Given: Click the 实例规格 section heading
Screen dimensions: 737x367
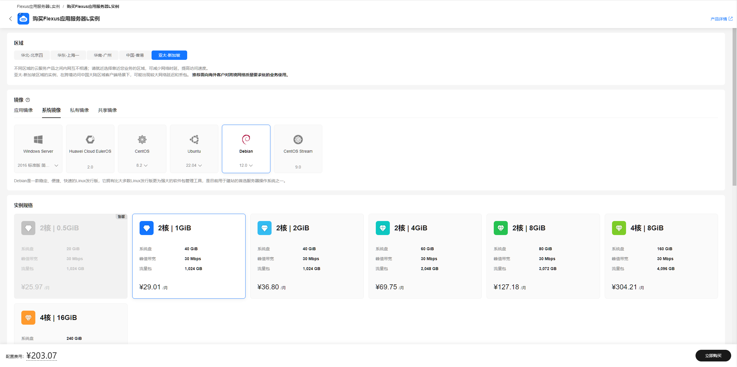Looking at the screenshot, I should (x=23, y=205).
